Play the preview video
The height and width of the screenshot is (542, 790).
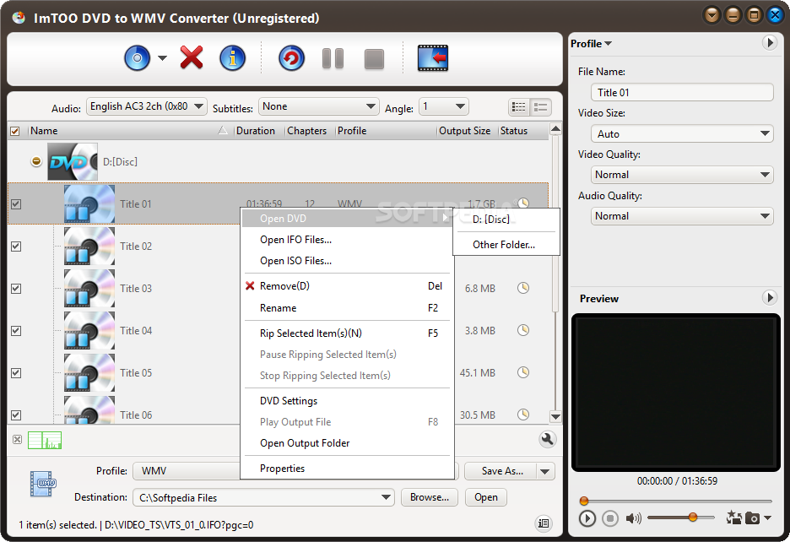587,518
